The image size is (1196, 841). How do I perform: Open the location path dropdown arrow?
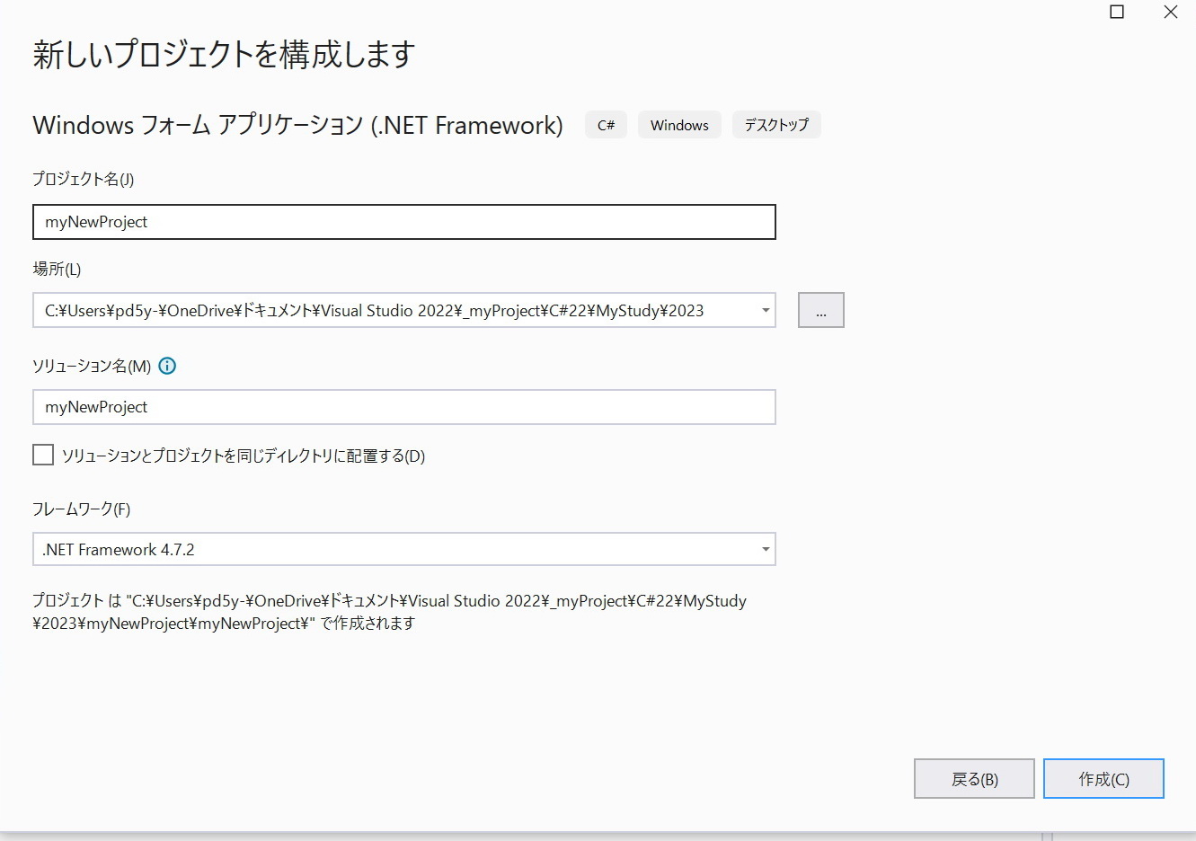[x=766, y=311]
